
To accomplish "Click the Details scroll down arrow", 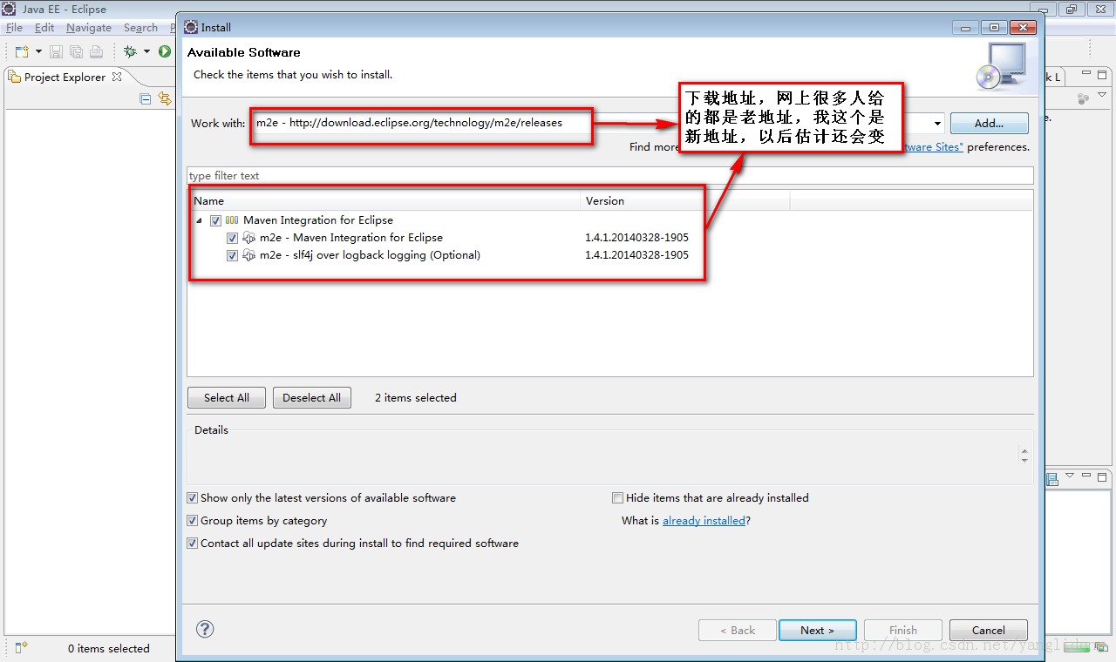I will pyautogui.click(x=1024, y=460).
